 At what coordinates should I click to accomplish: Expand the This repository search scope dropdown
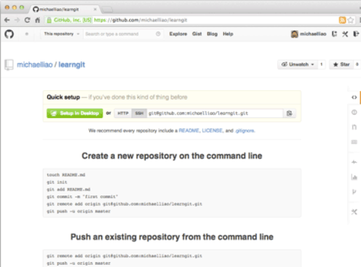coord(61,34)
